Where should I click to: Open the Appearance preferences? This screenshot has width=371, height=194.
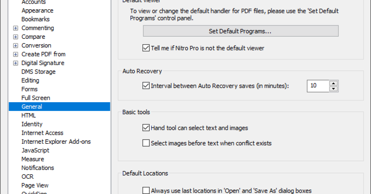(x=37, y=10)
